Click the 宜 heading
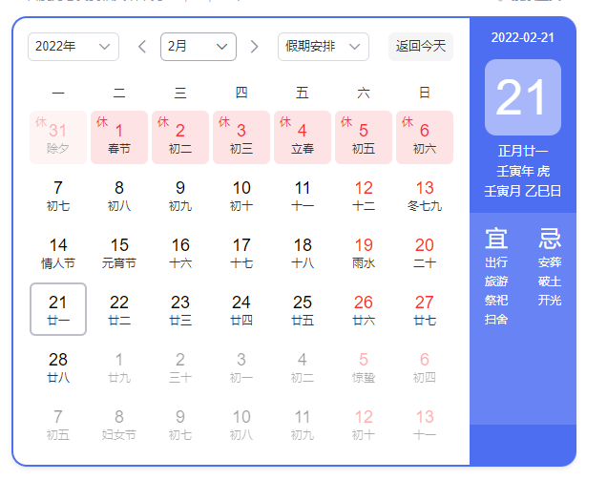 click(x=496, y=239)
